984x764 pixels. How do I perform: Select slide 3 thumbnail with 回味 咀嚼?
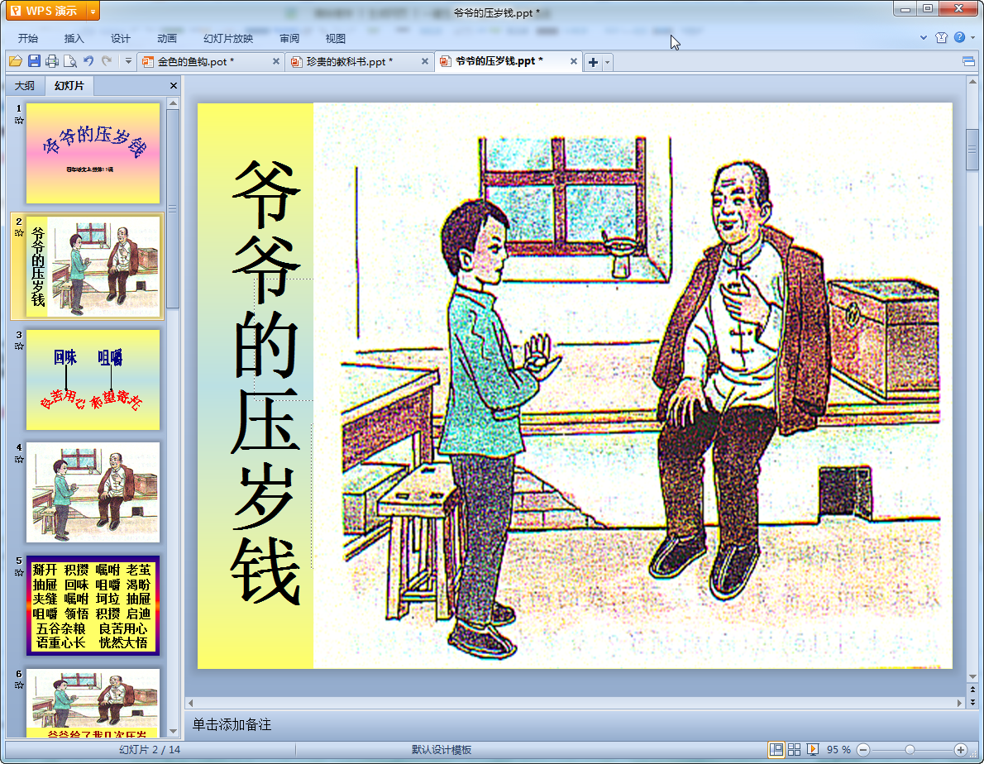tap(93, 380)
